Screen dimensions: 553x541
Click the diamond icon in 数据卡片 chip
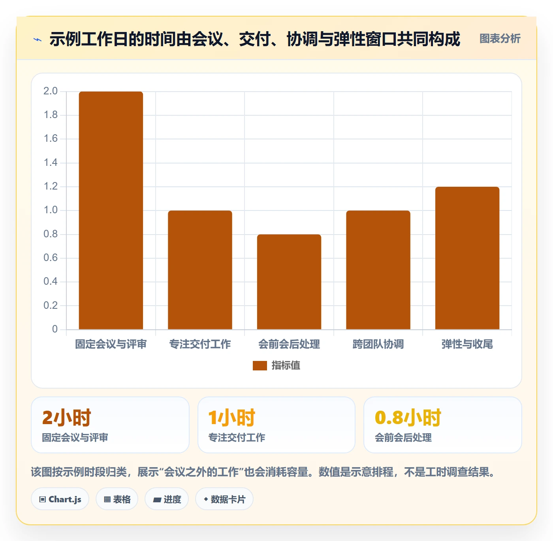click(206, 499)
